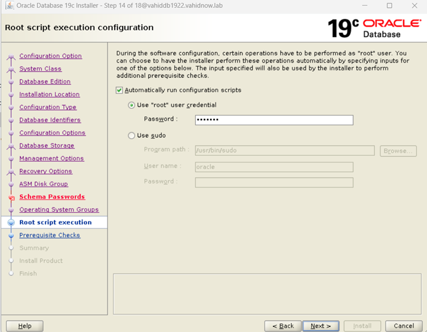Viewport: 427px width, 332px height.
Task: Go to Management Options step
Action: pos(52,159)
